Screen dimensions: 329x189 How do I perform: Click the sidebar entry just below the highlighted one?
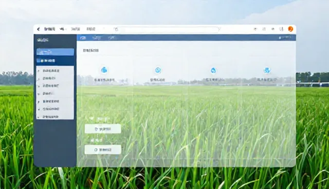(55, 61)
